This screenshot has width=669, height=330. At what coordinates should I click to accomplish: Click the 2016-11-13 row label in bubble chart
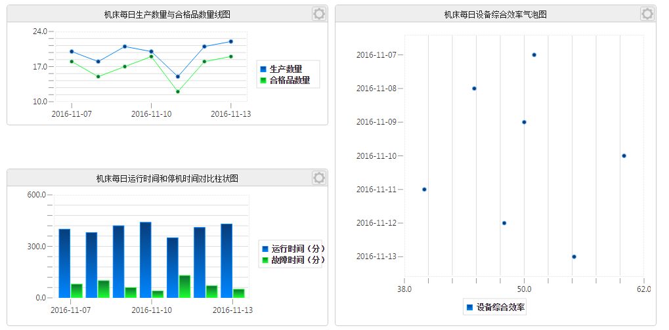[x=376, y=257]
